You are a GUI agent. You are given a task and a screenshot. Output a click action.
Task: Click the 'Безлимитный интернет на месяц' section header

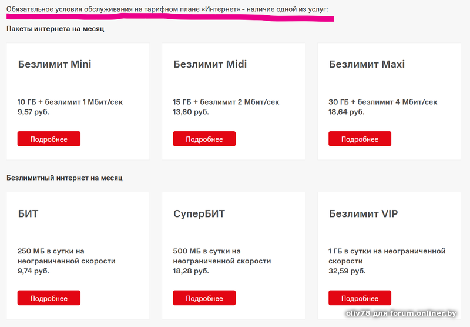pyautogui.click(x=65, y=178)
